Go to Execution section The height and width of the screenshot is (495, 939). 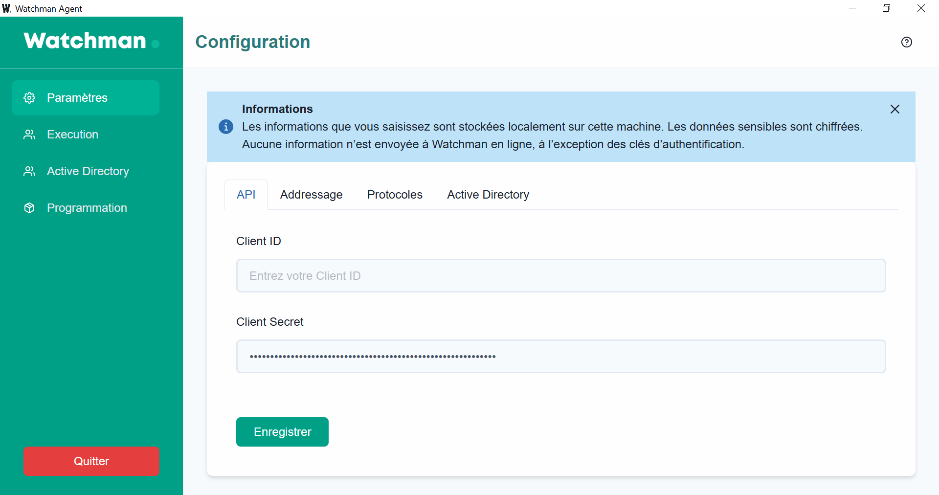(86, 135)
